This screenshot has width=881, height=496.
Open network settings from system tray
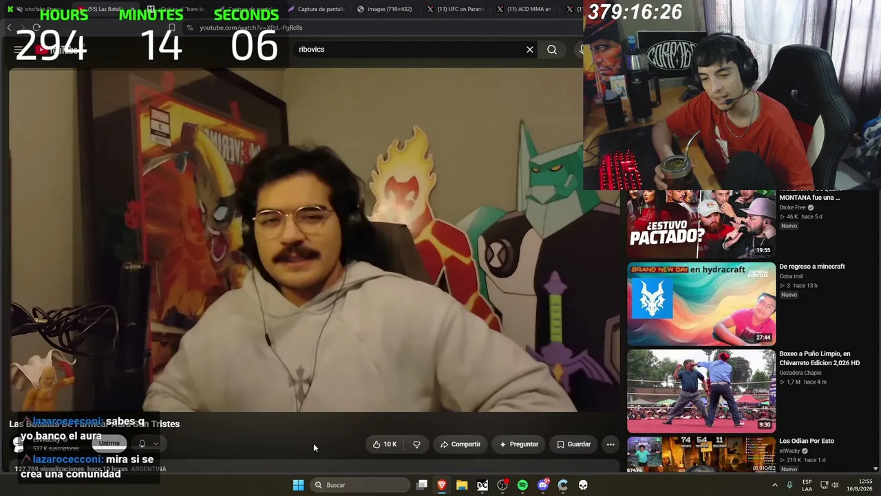(x=824, y=485)
